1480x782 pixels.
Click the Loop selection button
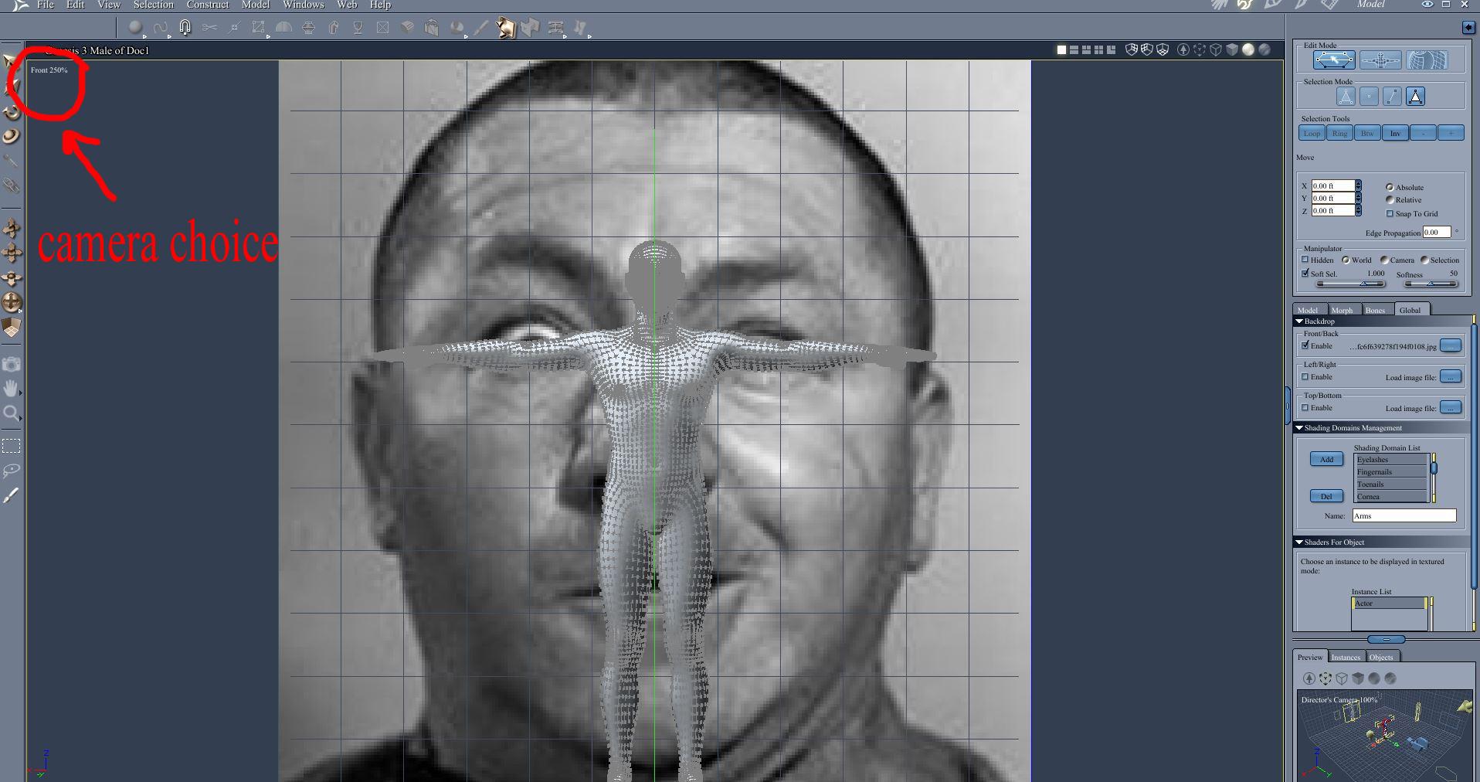pyautogui.click(x=1312, y=133)
